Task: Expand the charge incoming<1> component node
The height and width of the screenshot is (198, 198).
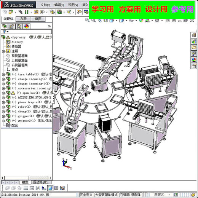Action: pos(3,79)
